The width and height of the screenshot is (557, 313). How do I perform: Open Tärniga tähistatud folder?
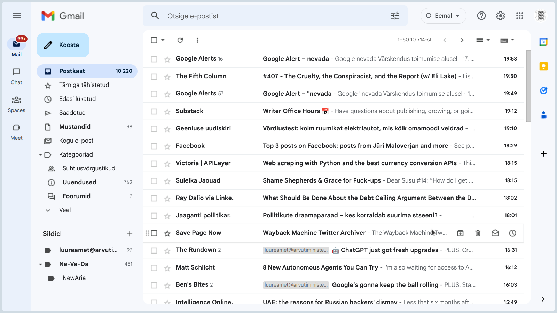tap(87, 85)
